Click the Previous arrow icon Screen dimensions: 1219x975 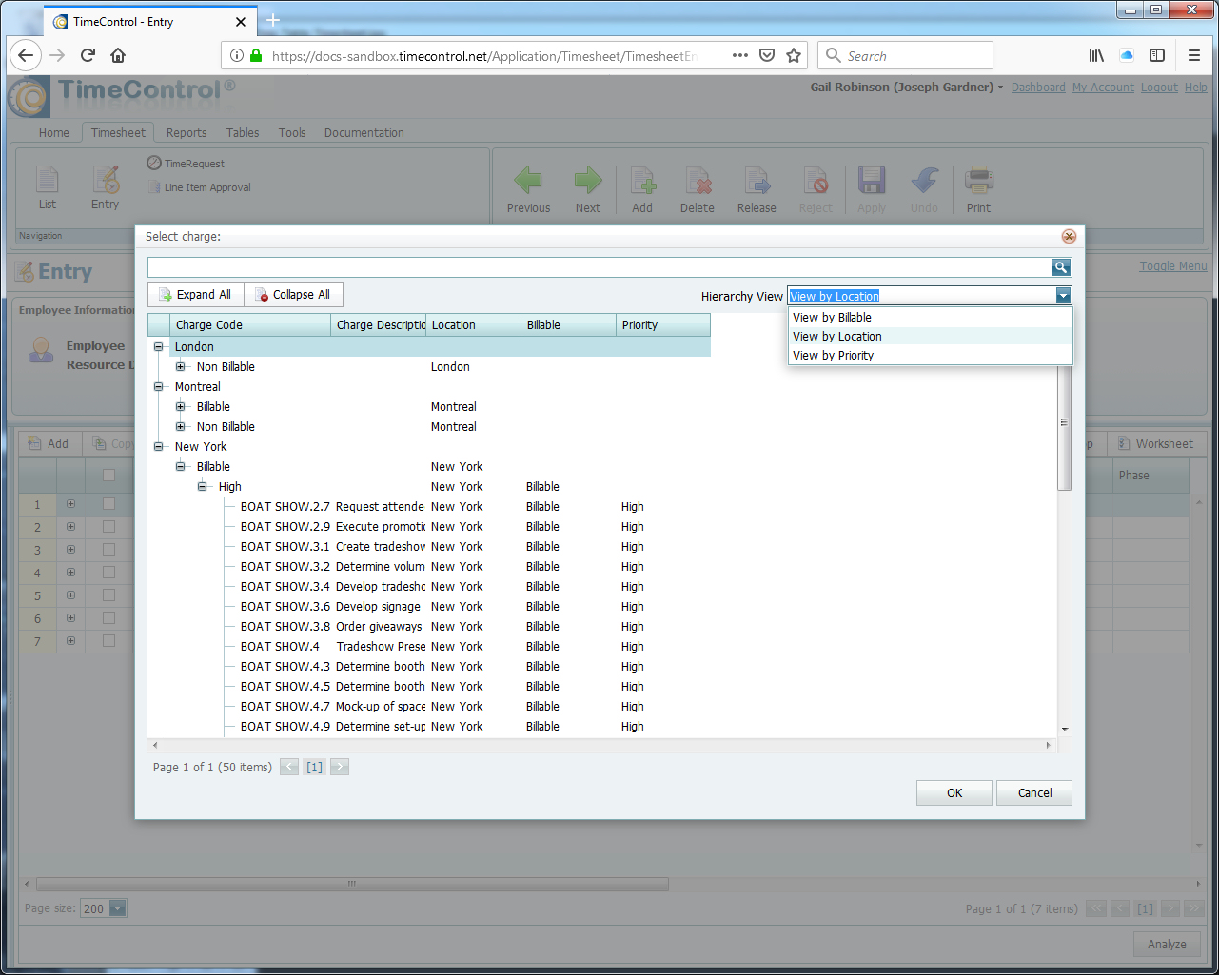[x=528, y=189]
